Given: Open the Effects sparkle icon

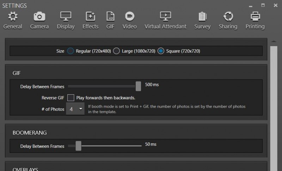Looking at the screenshot, I should click(90, 17).
